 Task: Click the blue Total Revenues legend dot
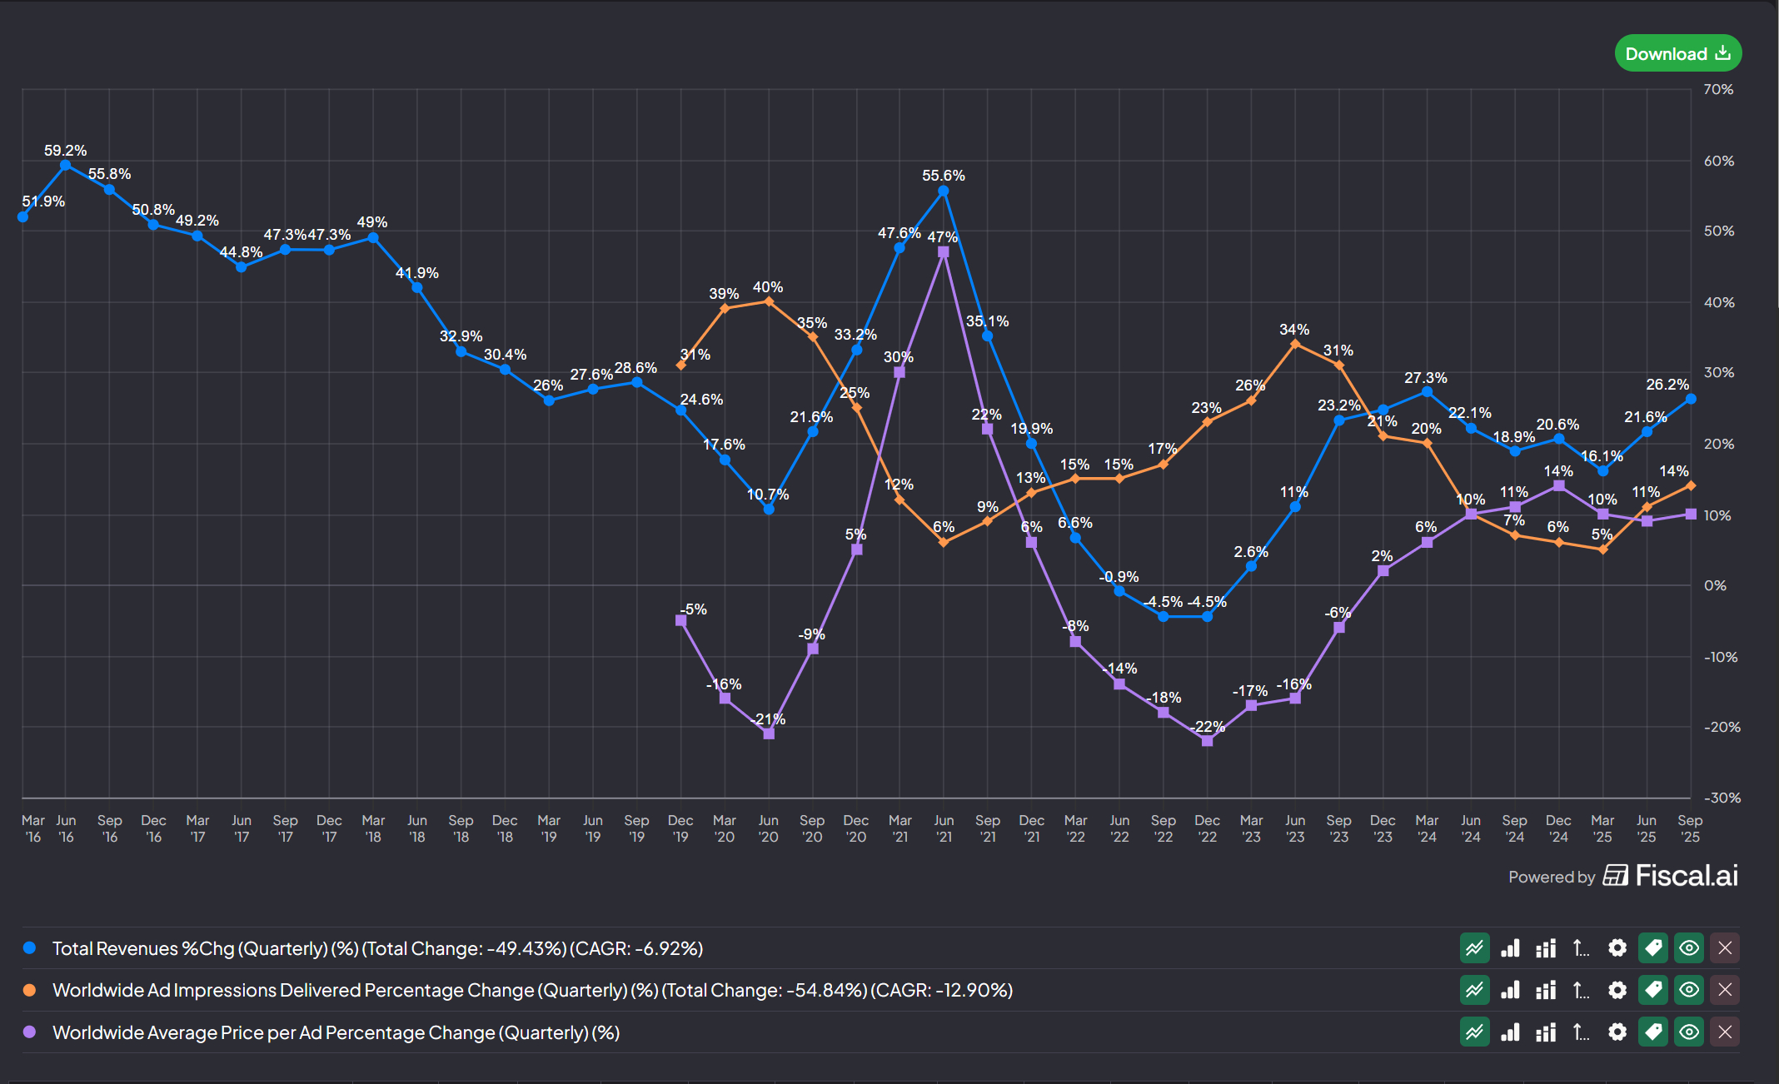click(30, 948)
